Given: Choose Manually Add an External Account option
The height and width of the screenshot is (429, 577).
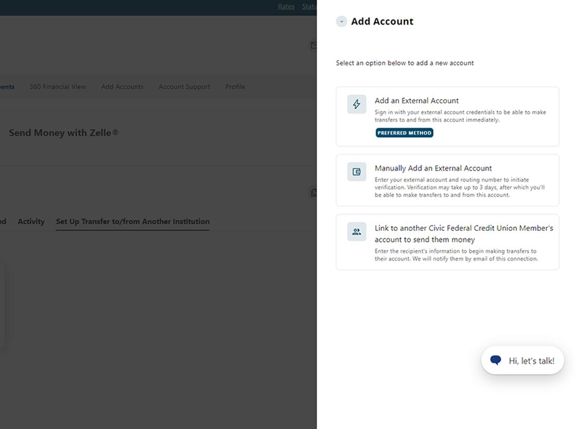Looking at the screenshot, I should point(433,168).
